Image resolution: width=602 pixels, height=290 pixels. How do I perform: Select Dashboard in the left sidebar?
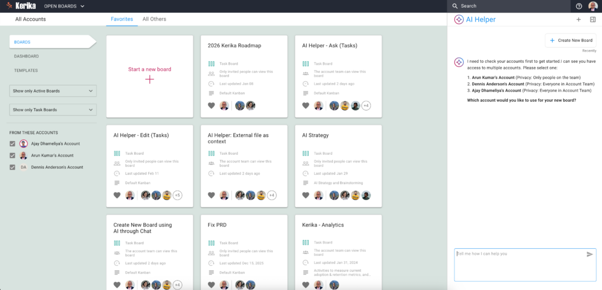[26, 56]
